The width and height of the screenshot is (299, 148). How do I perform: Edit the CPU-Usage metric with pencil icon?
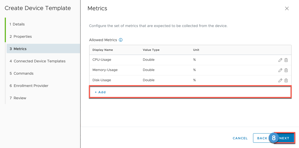coord(280,60)
